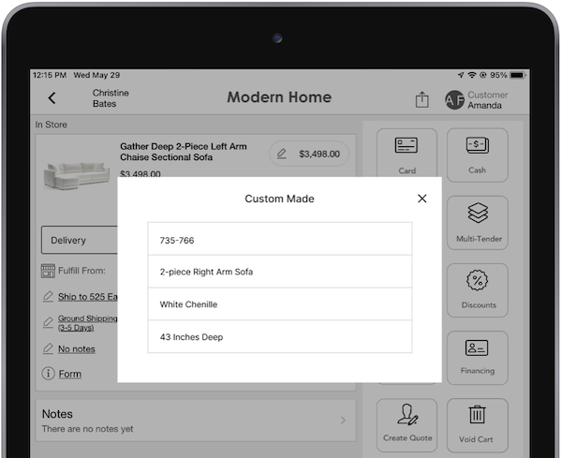Viewport: 562px width, 458px height.
Task: Go back using the left chevron arrow
Action: coord(52,97)
